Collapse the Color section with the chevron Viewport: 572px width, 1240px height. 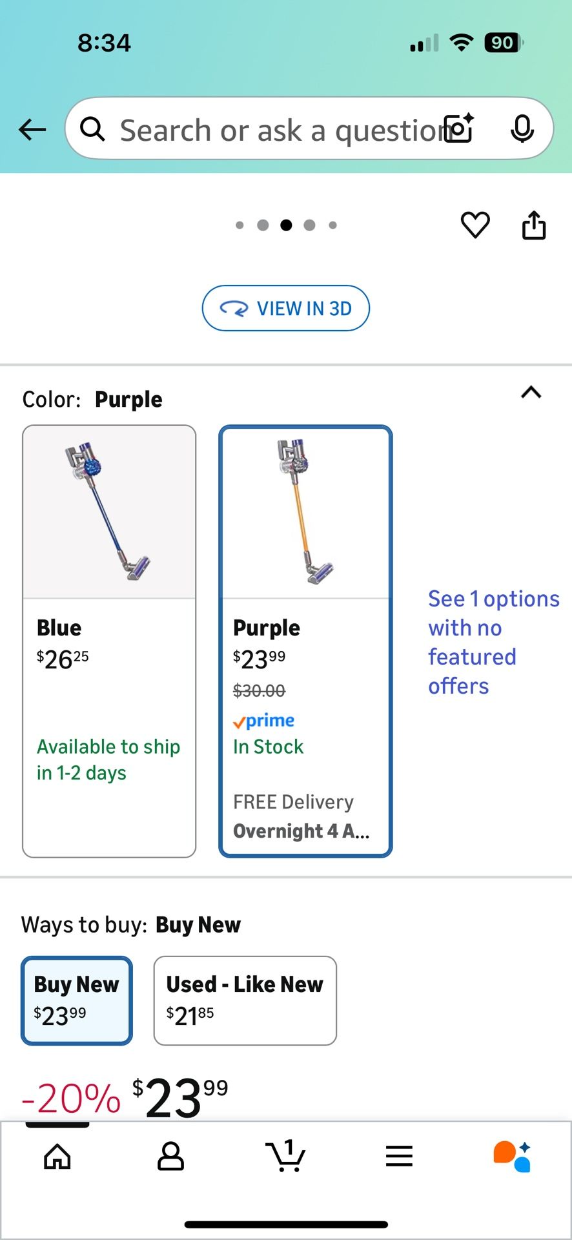[x=530, y=393]
